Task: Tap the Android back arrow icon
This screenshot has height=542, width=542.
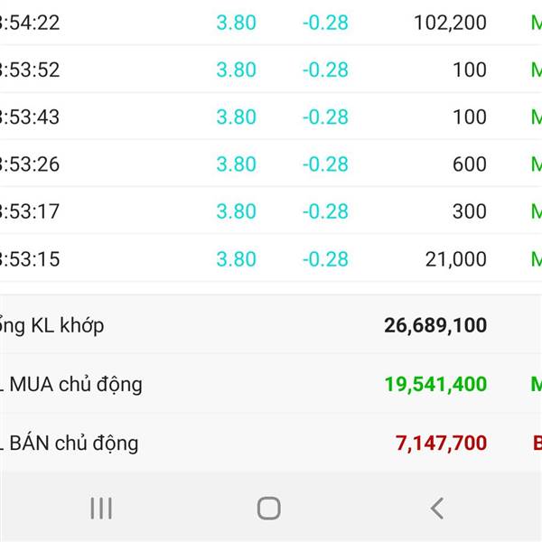Action: click(437, 509)
